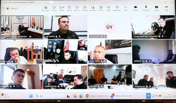
Task: Select the Şube Müdürü video tile
Action: [x=22, y=27]
